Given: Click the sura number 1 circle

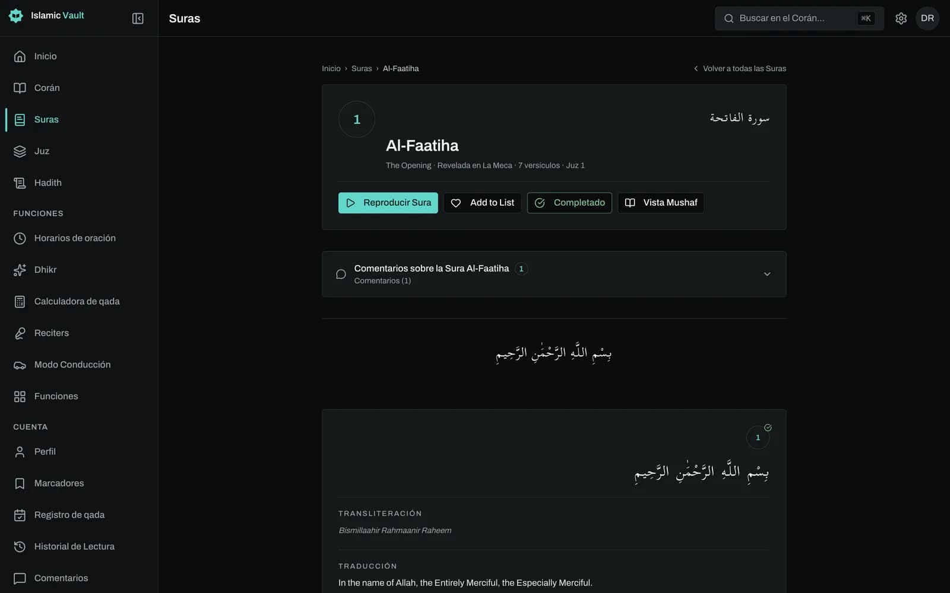Looking at the screenshot, I should (357, 119).
